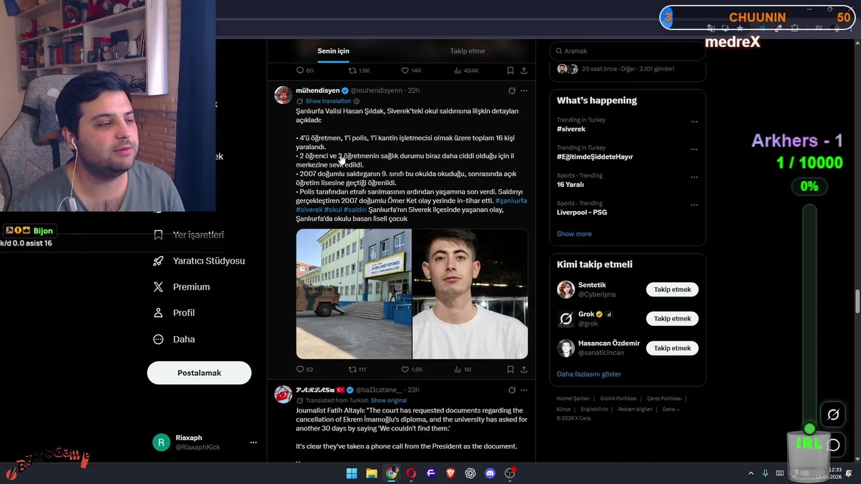Open the 16 Yaralı trending topic
The width and height of the screenshot is (861, 484).
[570, 185]
